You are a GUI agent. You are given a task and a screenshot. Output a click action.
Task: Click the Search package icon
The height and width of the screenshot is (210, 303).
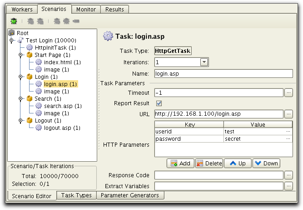click(30, 98)
